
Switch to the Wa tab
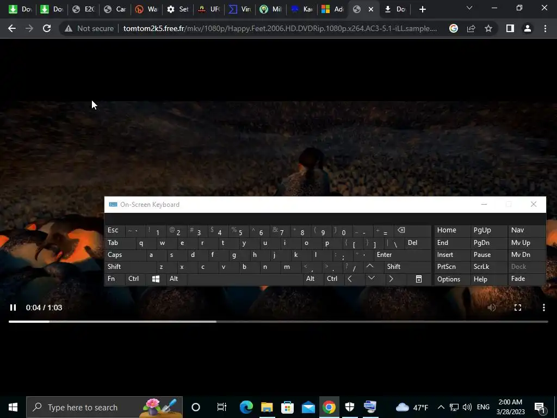click(x=147, y=9)
